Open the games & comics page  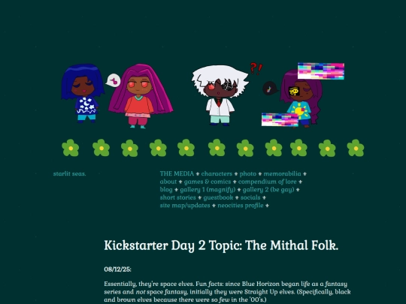(x=208, y=182)
